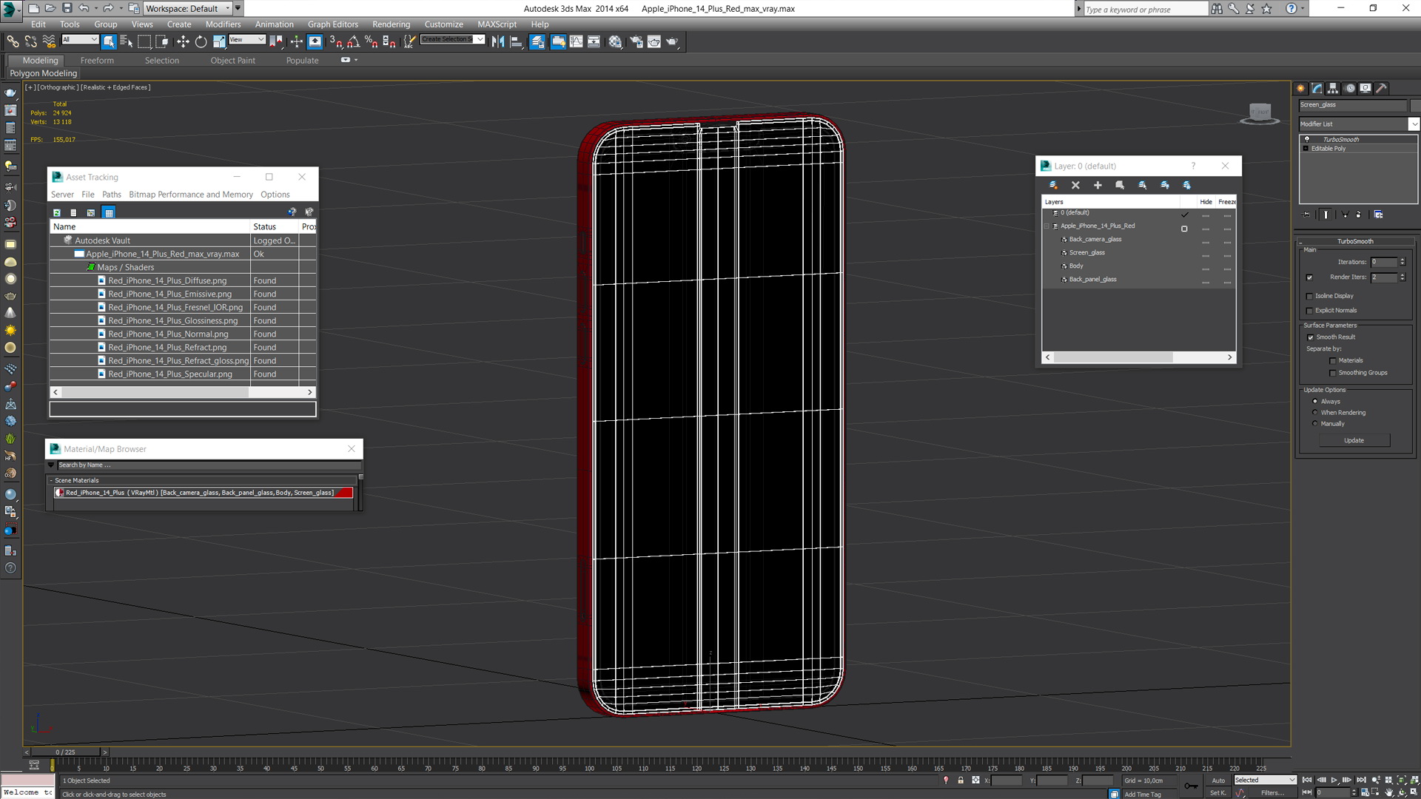1421x799 pixels.
Task: Enable Smoothing Groups checkbox
Action: (1333, 373)
